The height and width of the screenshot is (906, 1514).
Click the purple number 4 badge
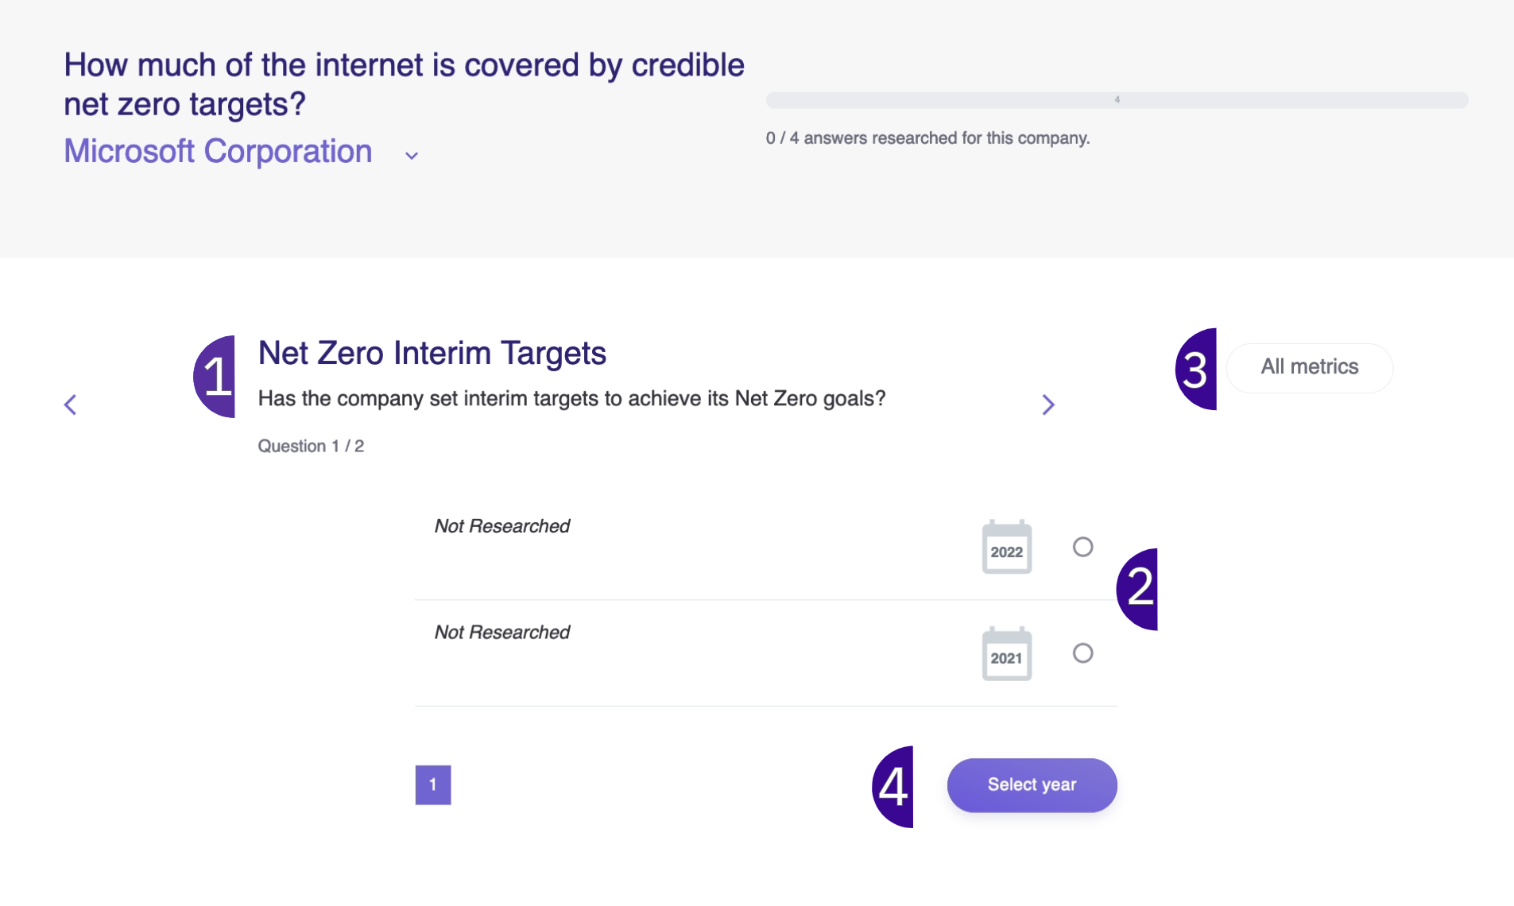[x=893, y=787]
